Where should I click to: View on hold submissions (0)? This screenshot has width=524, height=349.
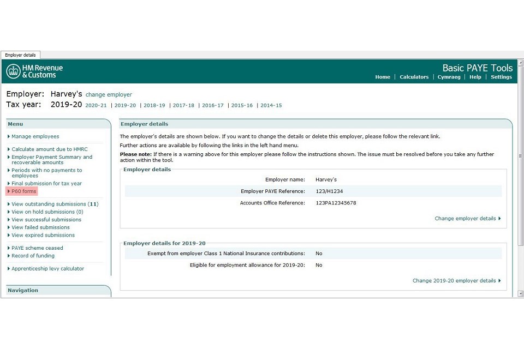tap(47, 212)
